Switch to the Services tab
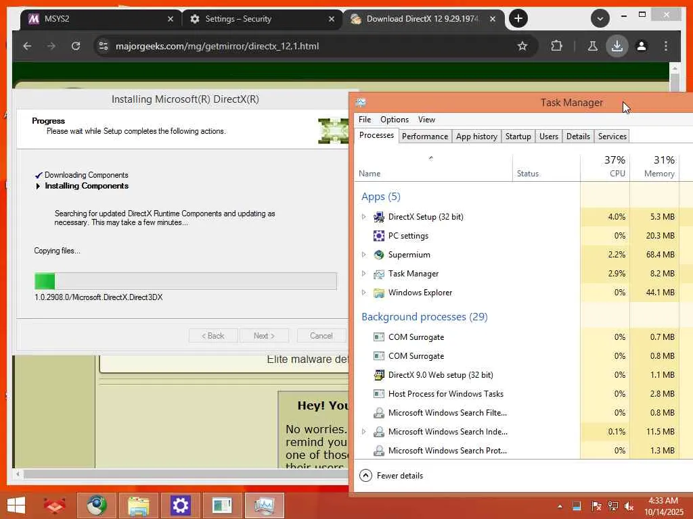The image size is (693, 519). pos(612,137)
